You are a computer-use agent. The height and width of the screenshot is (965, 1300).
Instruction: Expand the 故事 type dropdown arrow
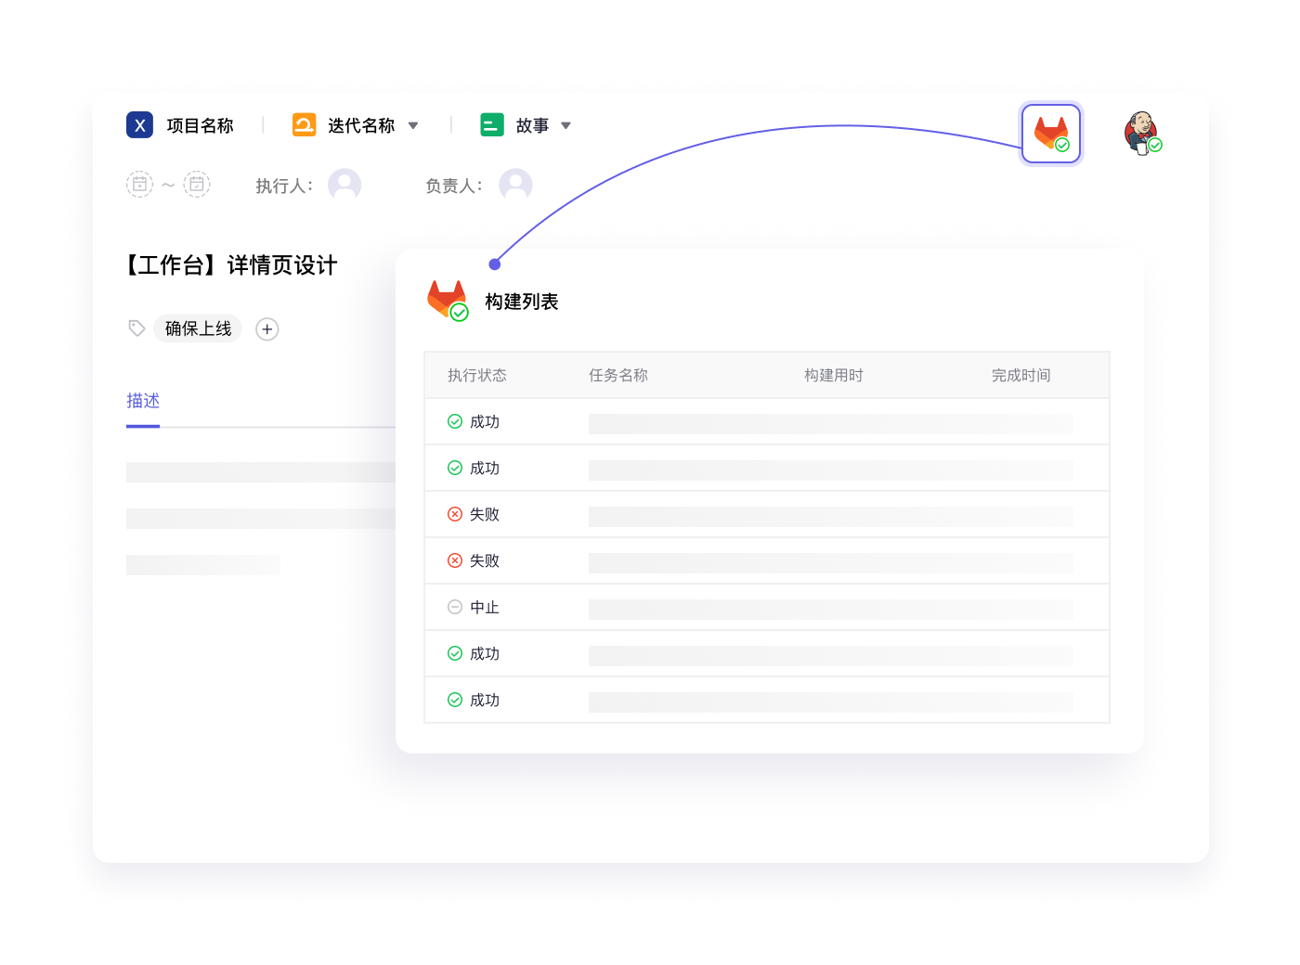tap(565, 125)
